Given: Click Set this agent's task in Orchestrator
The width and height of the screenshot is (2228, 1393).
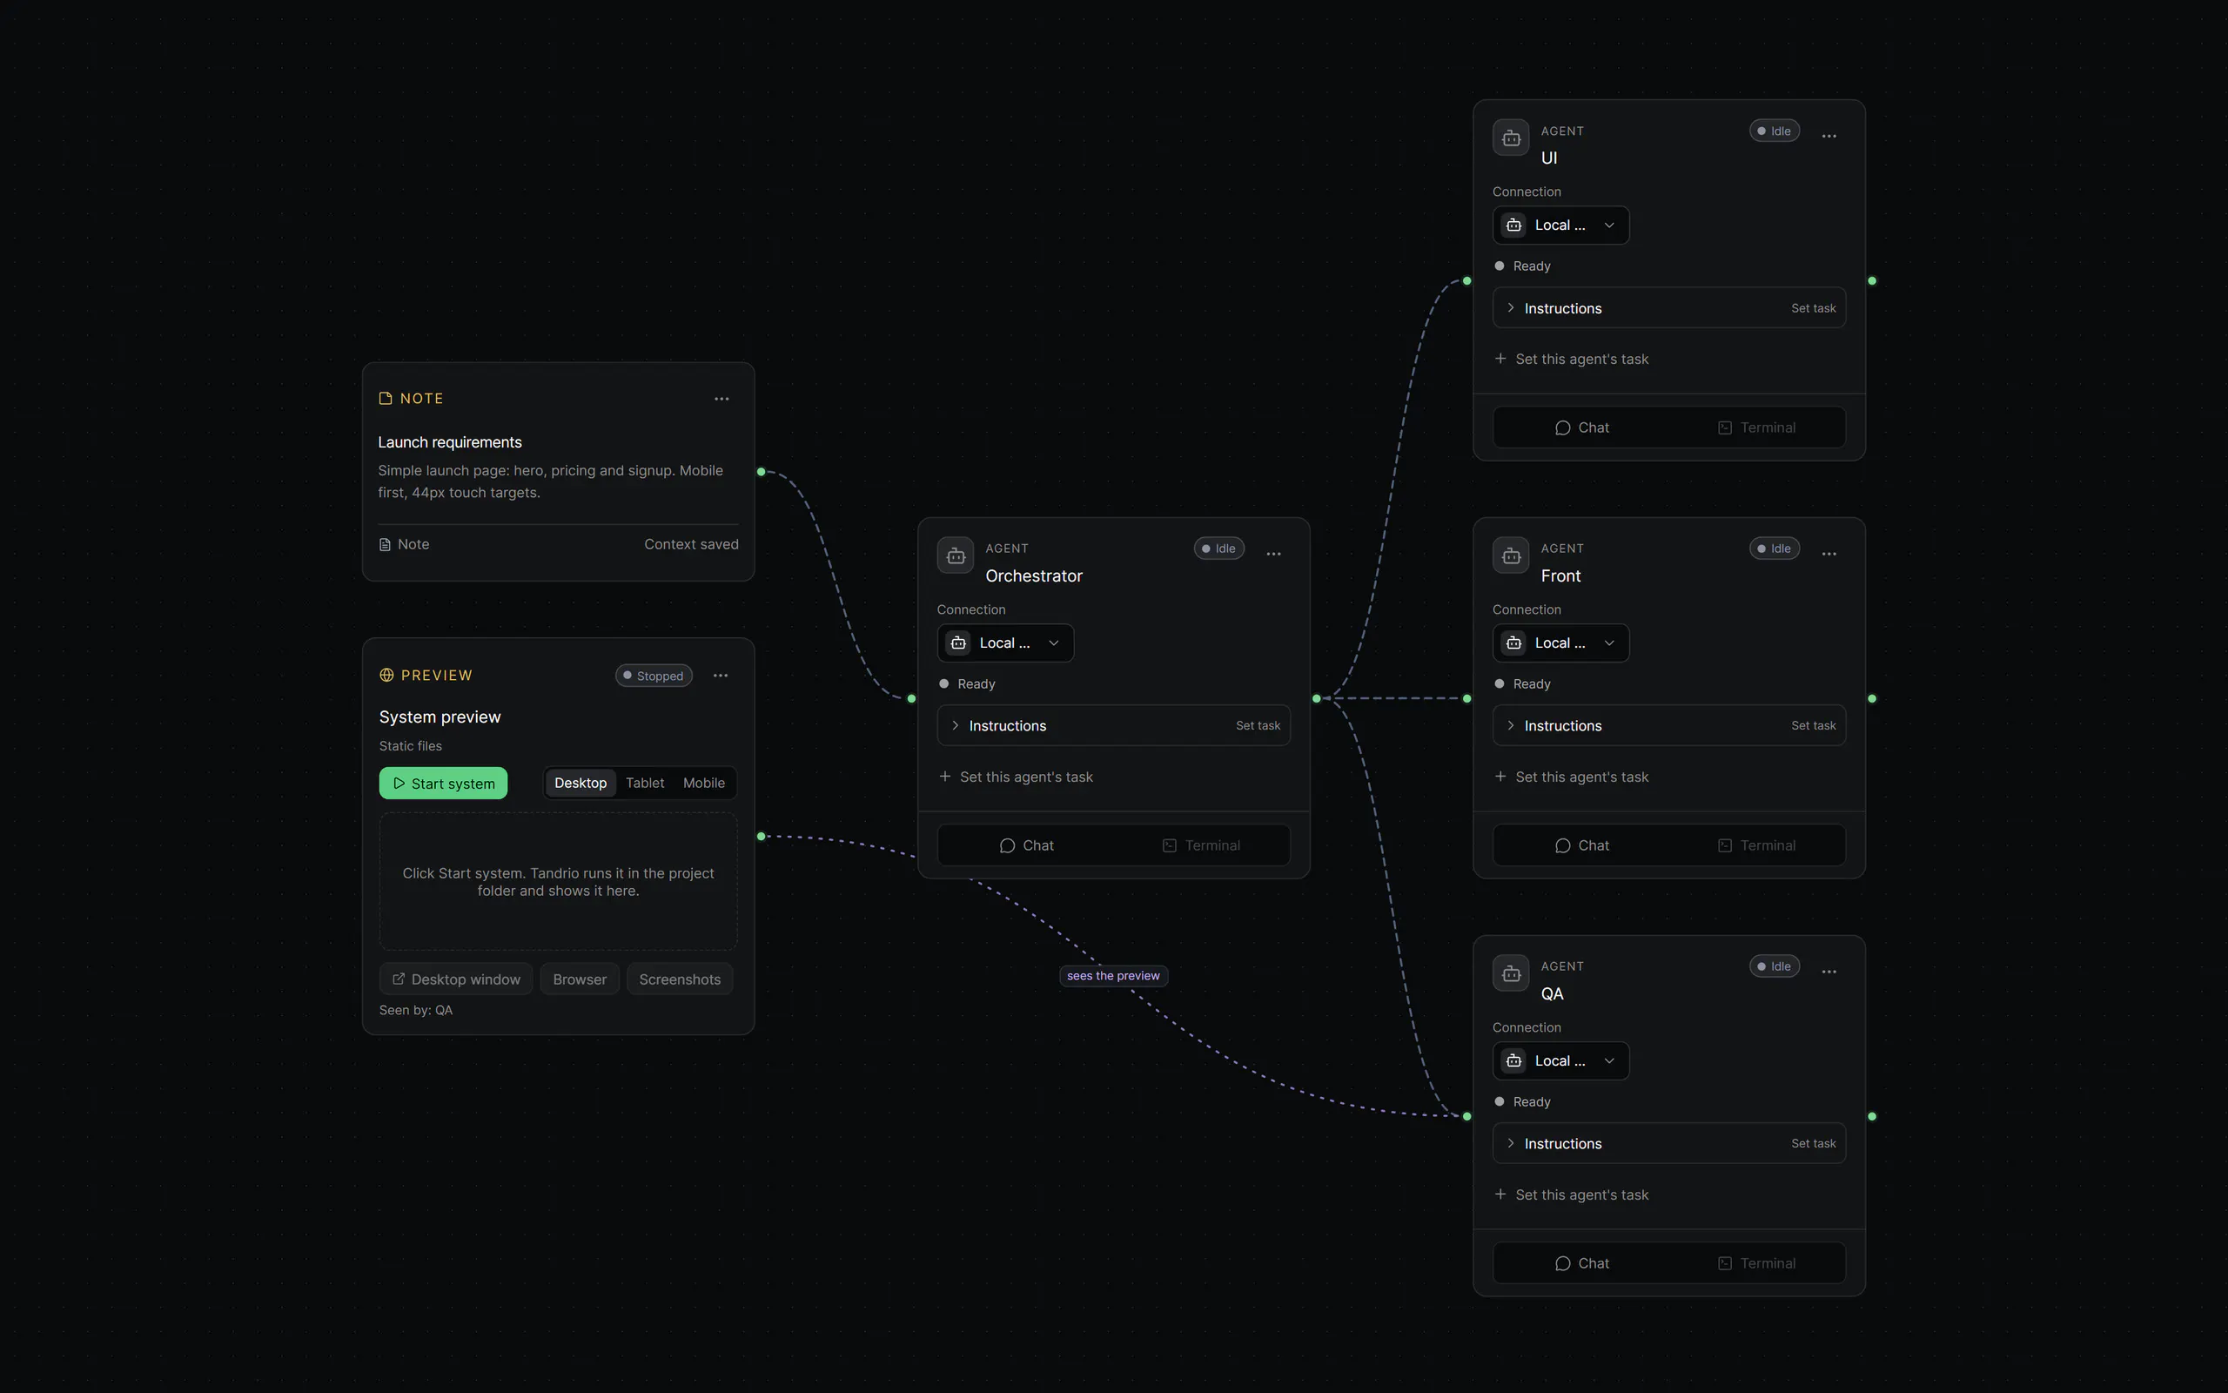Looking at the screenshot, I should click(1016, 777).
